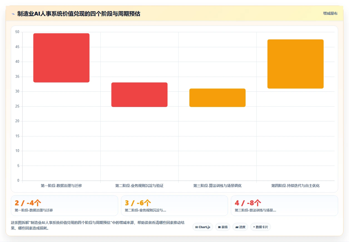Screen dimensions: 349x242
Task: Click the lightning icon beside the chart title
Action: [x=13, y=14]
